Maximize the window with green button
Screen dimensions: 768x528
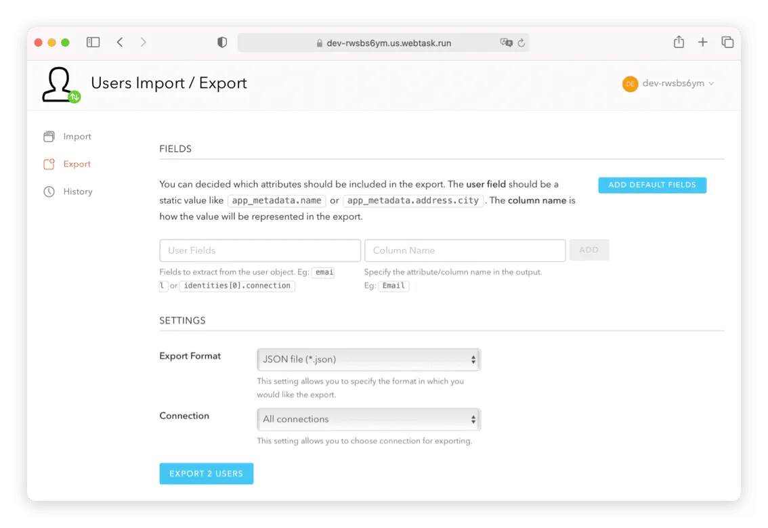click(65, 43)
